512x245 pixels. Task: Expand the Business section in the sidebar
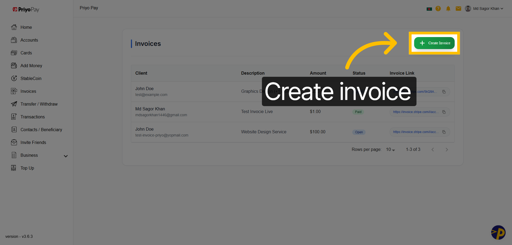tap(66, 156)
